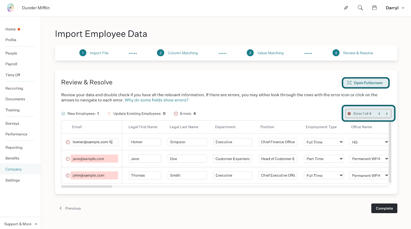
Task: Open "Why do some fields show errors?" link
Action: (x=156, y=100)
